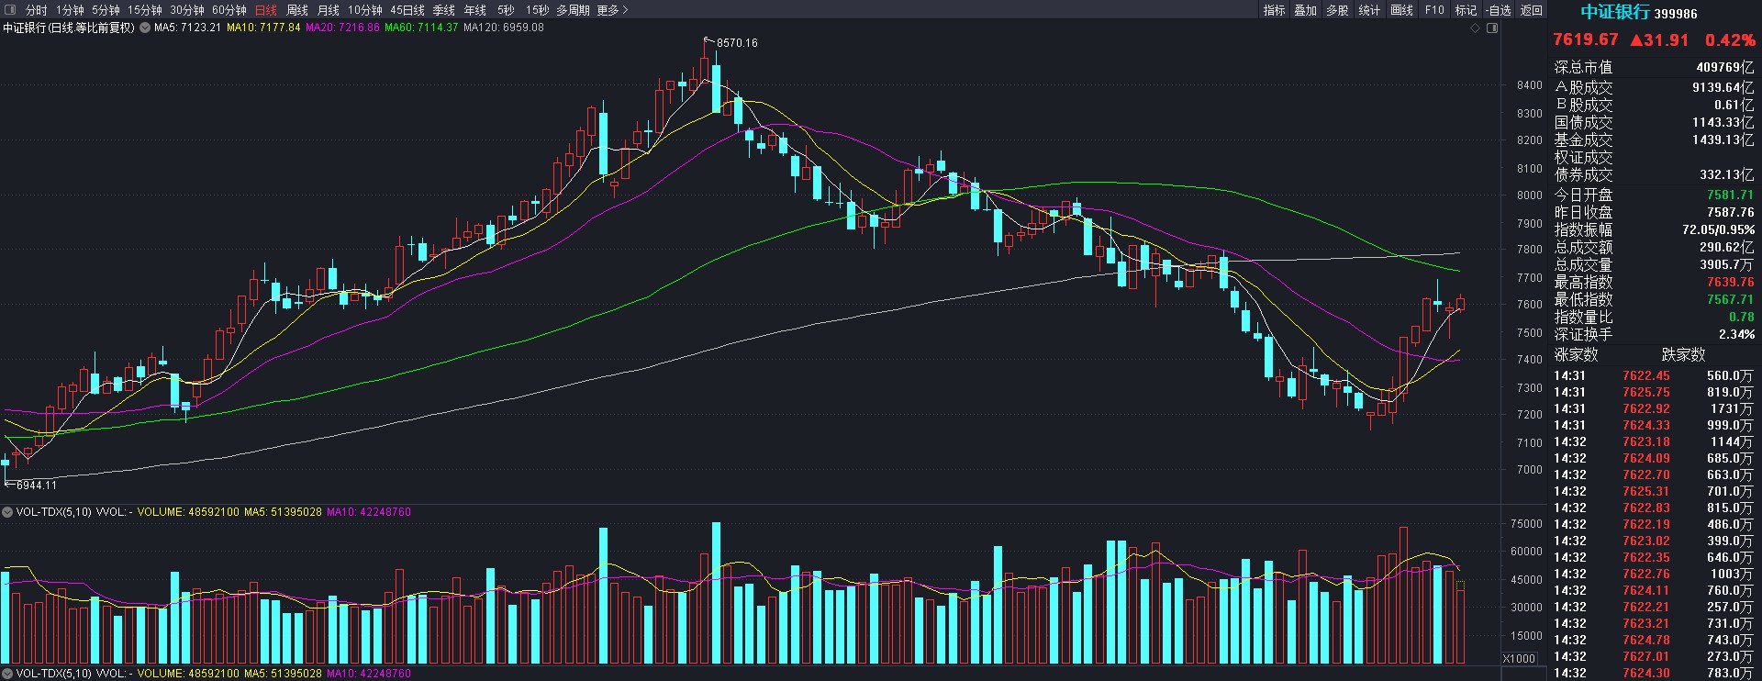Viewport: 1762px width, 681px height.
Task: Expand the upper VOL-TDX indicator dropdown
Action: (7, 512)
